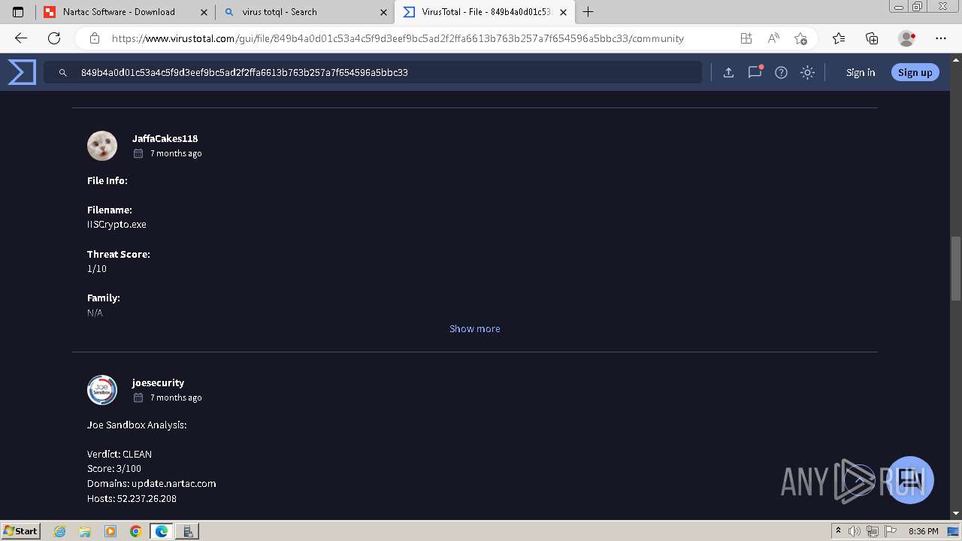Open the tab actions menu icon

[x=18, y=12]
